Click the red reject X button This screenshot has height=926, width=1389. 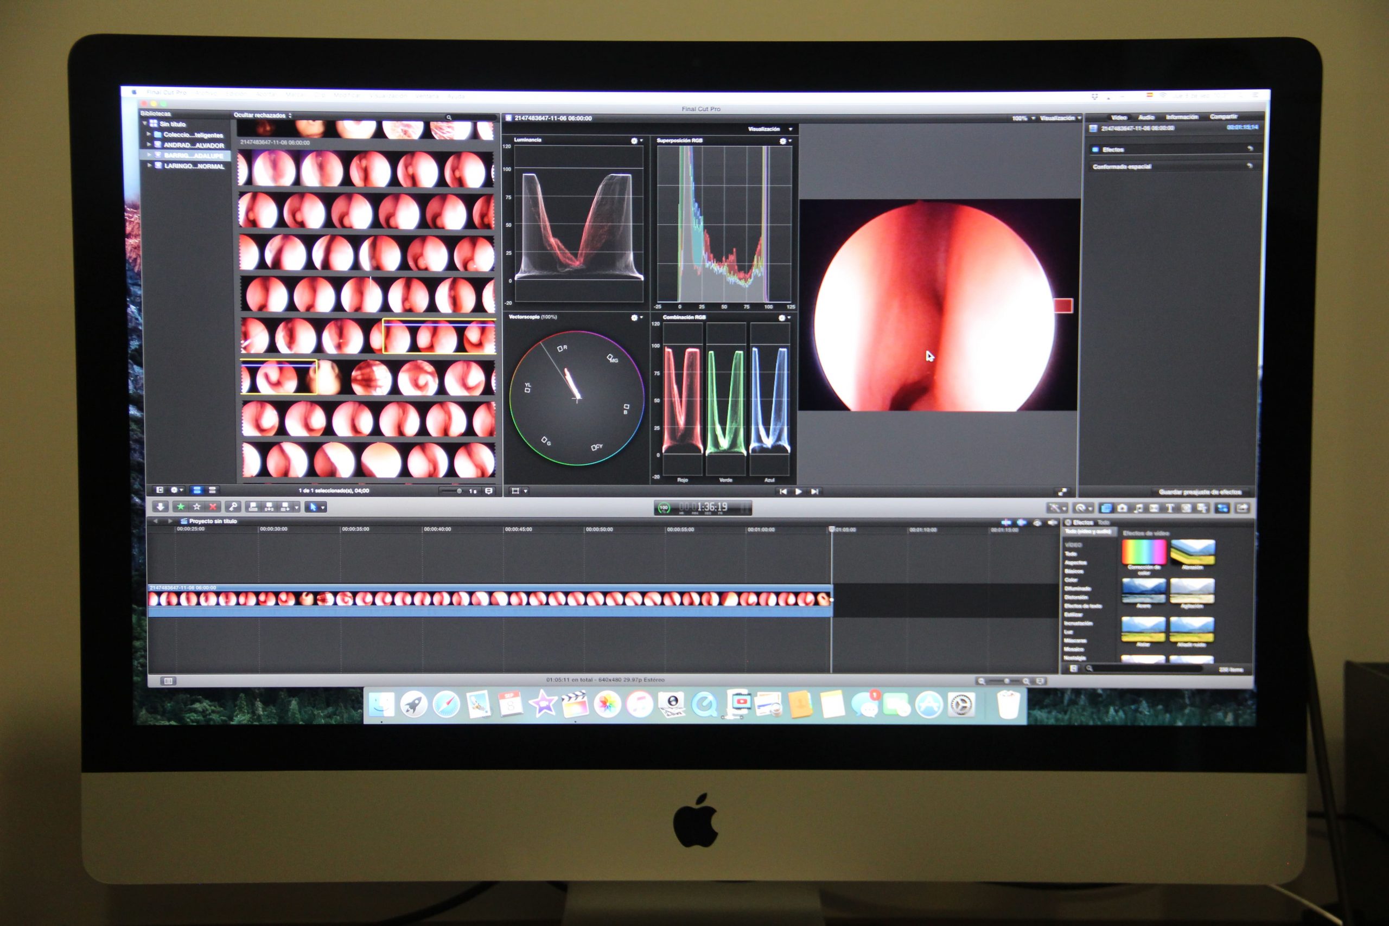(x=213, y=507)
